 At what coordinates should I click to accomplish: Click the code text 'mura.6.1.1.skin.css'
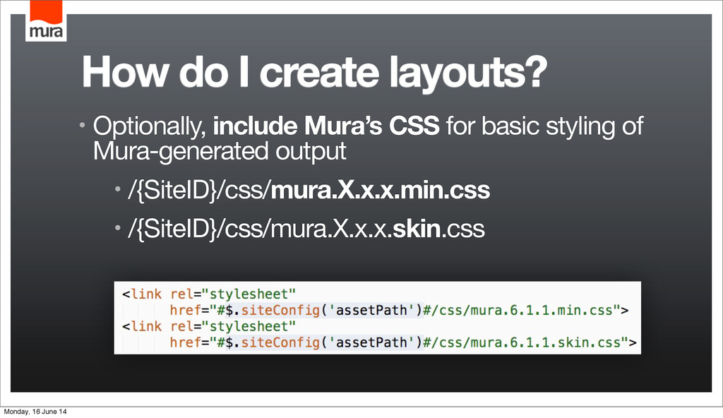click(x=546, y=342)
